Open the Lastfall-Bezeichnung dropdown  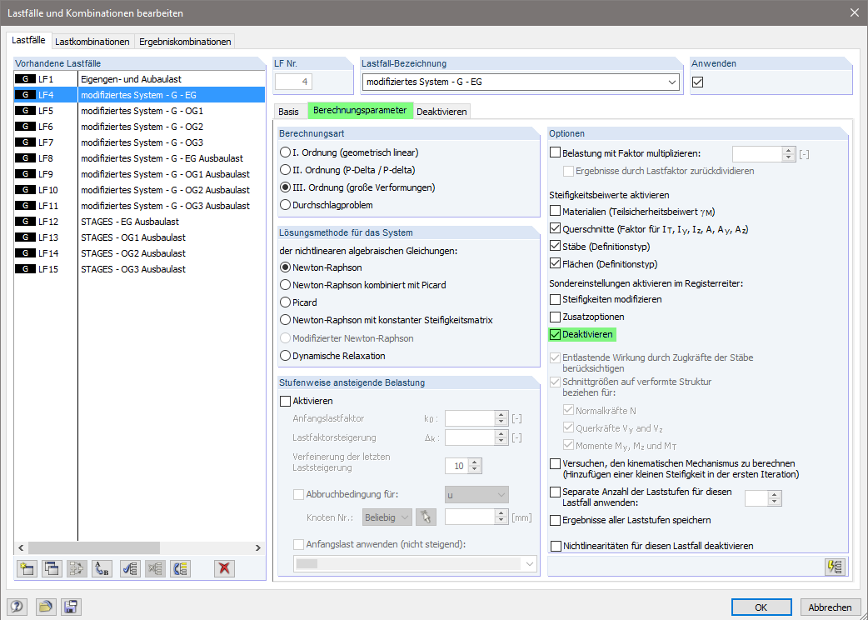click(x=672, y=82)
